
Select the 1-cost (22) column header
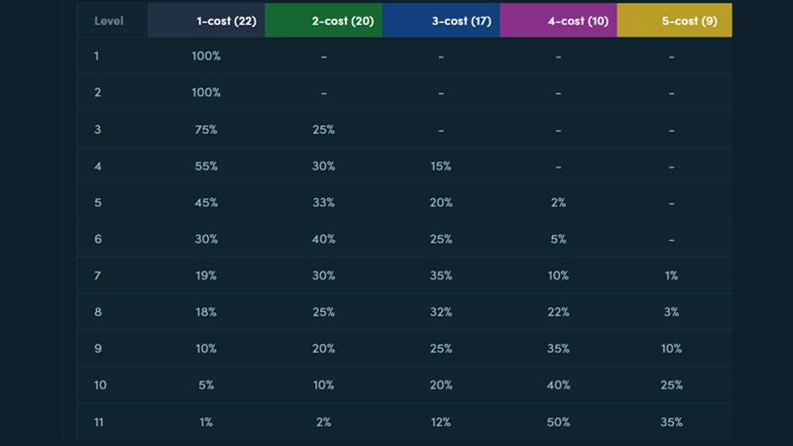(227, 21)
